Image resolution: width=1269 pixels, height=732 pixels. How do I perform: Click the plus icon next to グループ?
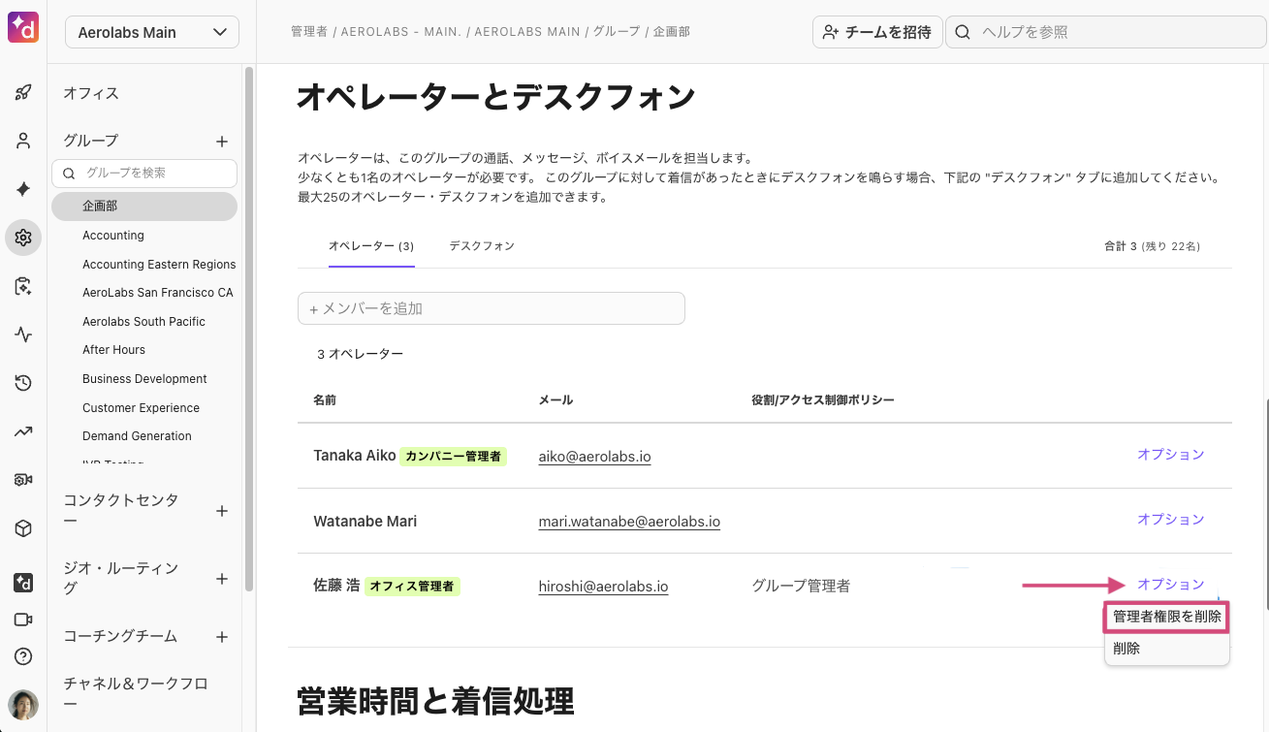[x=222, y=142]
